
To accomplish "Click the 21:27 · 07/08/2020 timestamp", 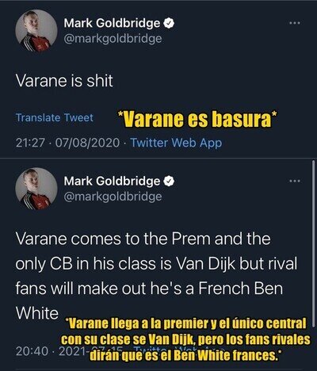I will tap(67, 143).
